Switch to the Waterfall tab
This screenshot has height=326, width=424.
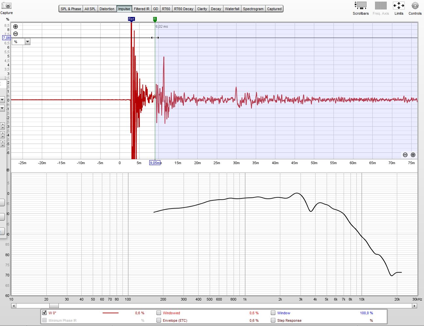point(232,9)
